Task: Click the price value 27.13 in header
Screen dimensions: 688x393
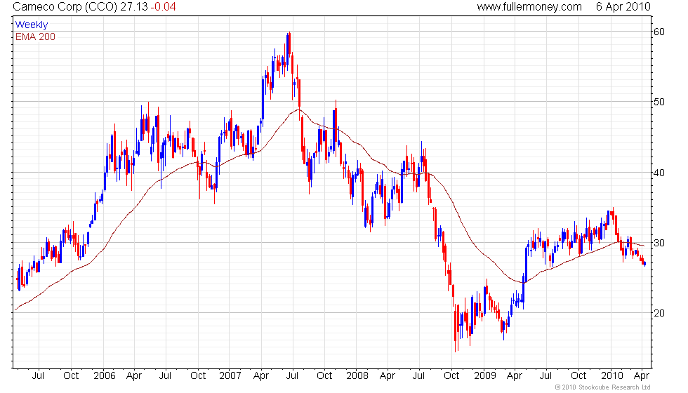Action: click(134, 6)
